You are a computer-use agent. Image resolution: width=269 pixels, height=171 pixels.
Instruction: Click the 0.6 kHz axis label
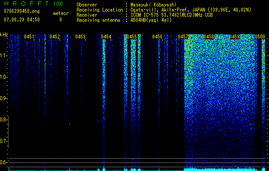click(x=3, y=162)
